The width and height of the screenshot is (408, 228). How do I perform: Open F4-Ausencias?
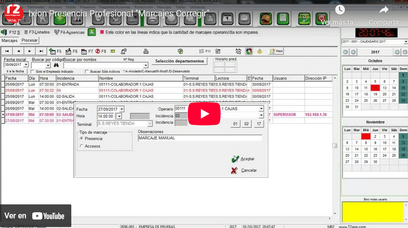(x=69, y=32)
